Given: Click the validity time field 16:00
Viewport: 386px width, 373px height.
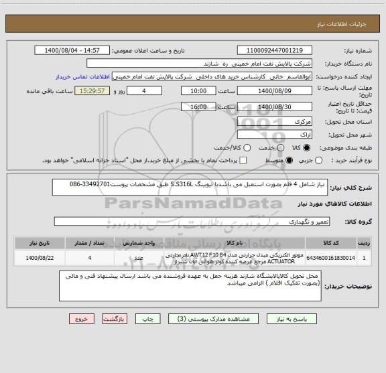Looking at the screenshot, I should [198, 106].
